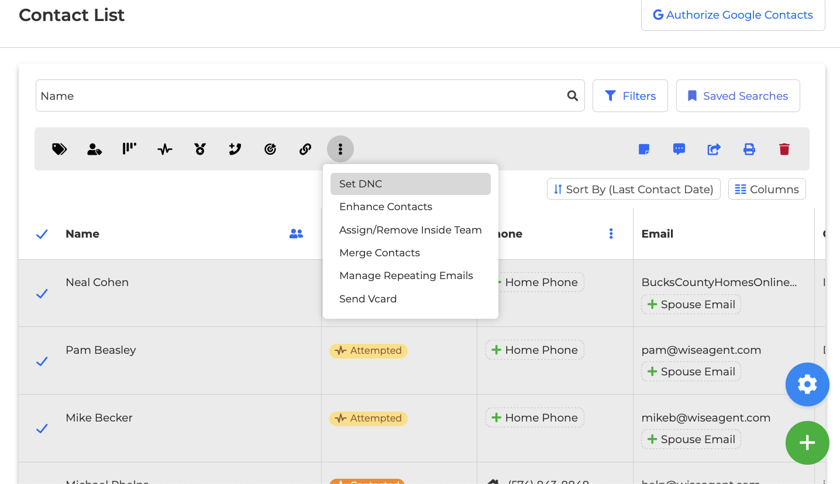Click the email mikeb@wiseagent.com

pyautogui.click(x=706, y=417)
